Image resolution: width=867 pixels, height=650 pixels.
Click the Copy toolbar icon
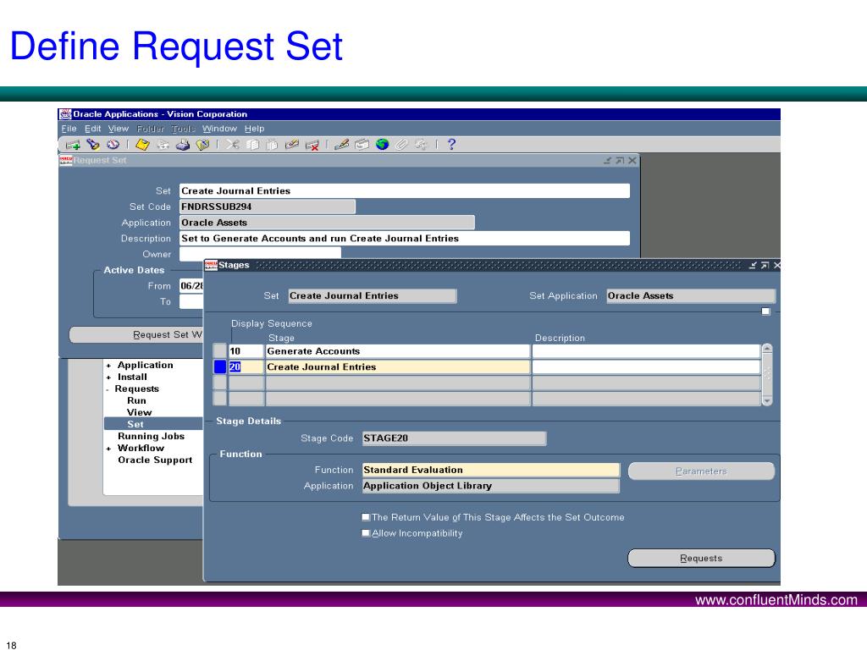point(252,145)
